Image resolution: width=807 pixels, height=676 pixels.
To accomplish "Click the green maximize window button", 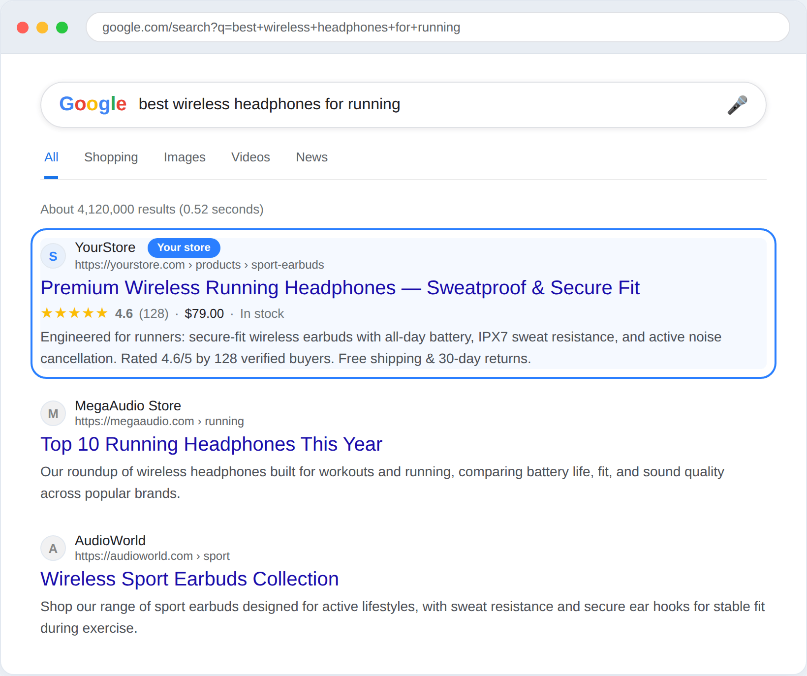I will click(x=62, y=28).
